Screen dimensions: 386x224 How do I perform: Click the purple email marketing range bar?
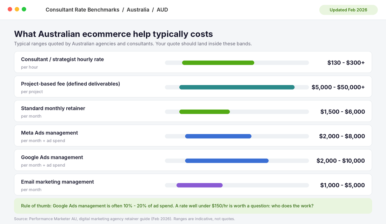pos(200,185)
